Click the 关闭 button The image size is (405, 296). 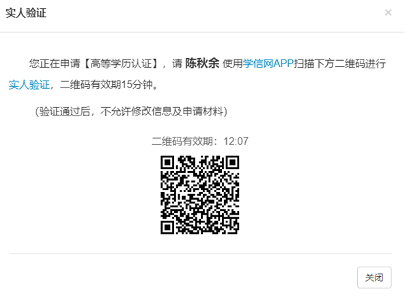click(374, 278)
